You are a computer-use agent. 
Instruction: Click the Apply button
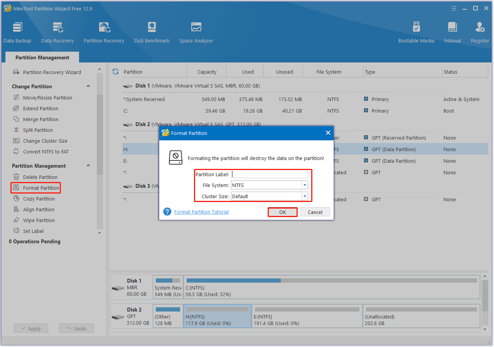point(31,328)
